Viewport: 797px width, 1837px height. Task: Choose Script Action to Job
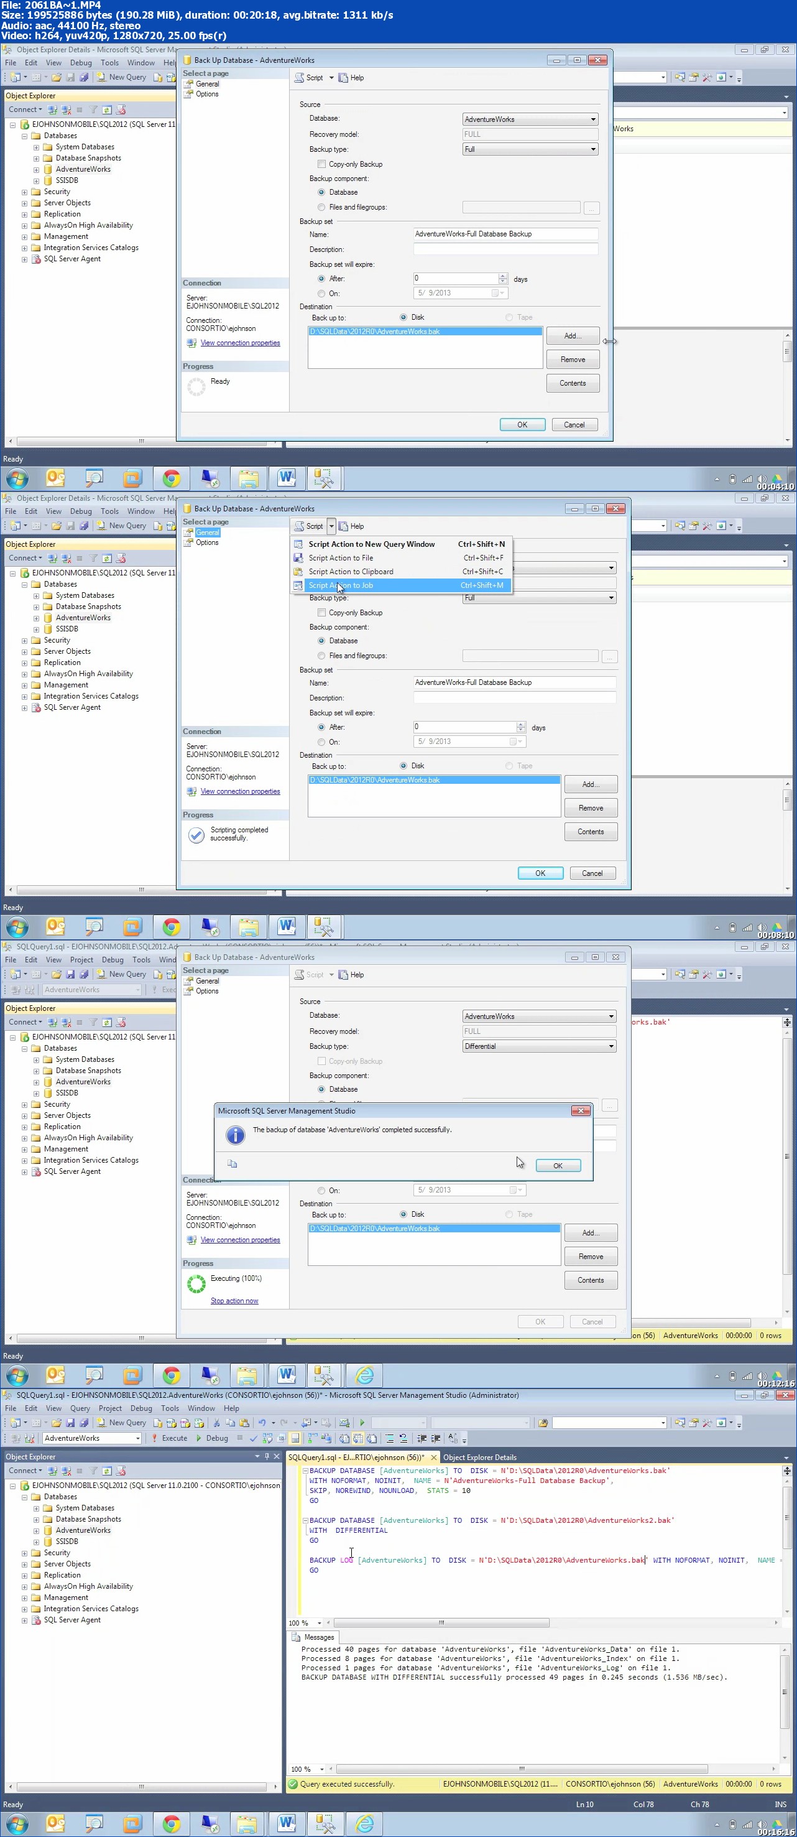click(x=400, y=585)
